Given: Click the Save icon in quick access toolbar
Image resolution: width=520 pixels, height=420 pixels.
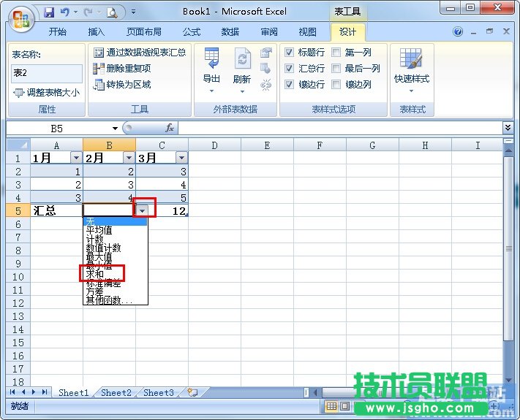Looking at the screenshot, I should point(49,12).
